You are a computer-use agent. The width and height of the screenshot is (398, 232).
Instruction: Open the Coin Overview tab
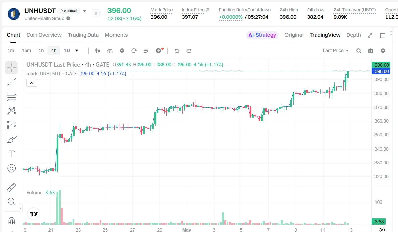(x=44, y=35)
